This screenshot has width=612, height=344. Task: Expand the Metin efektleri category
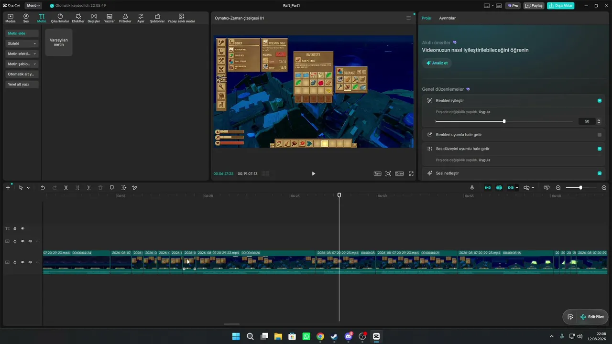pyautogui.click(x=22, y=54)
